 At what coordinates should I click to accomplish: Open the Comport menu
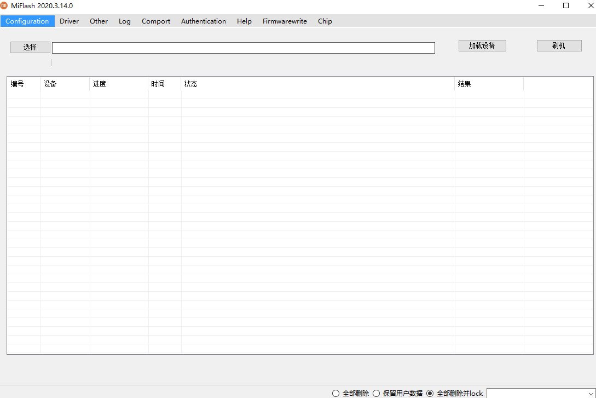click(155, 21)
